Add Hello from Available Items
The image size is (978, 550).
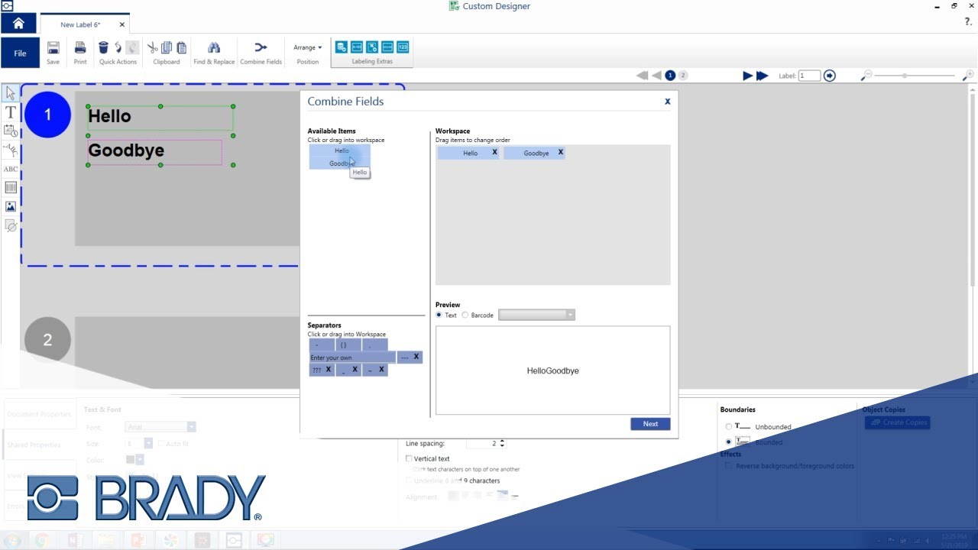(340, 150)
